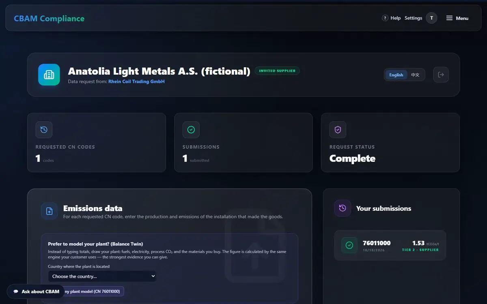Click the check icon beside submission 76011000
This screenshot has width=487, height=304.
(349, 245)
